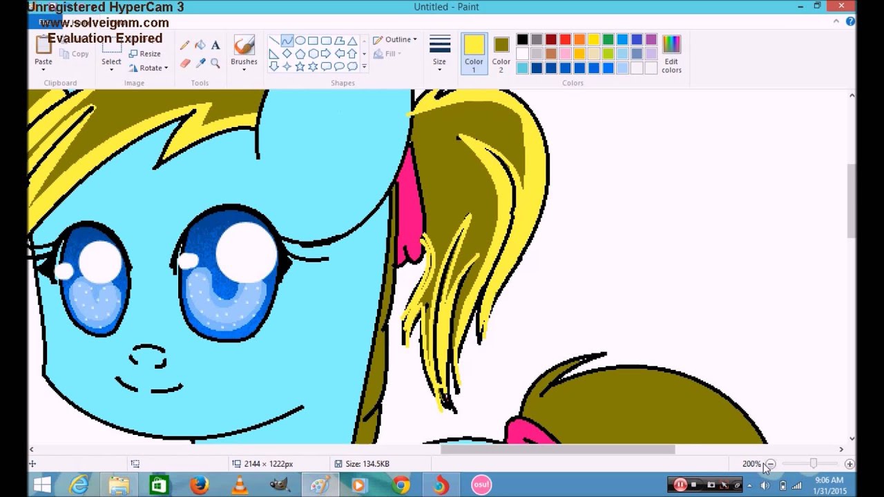
Task: Open the Brushes dropdown arrow
Action: tap(244, 70)
